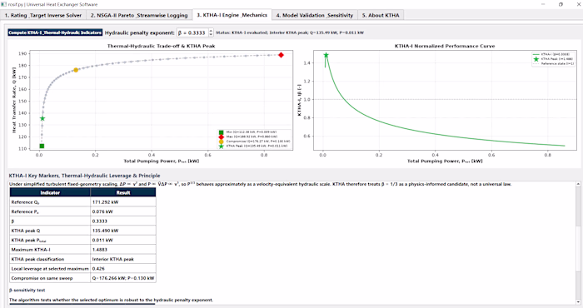Viewport: 583px width, 308px height.
Task: Click Compute KTHA-I Thermal-Hydraulic Indicators button
Action: point(55,32)
